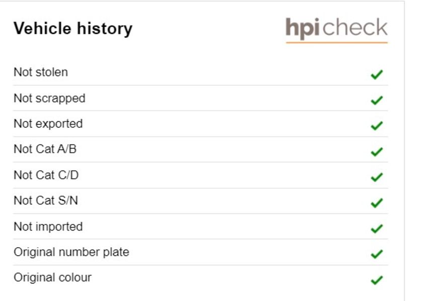Select the Vehicle history heading
Screen dimensions: 428x301
[x=73, y=29]
